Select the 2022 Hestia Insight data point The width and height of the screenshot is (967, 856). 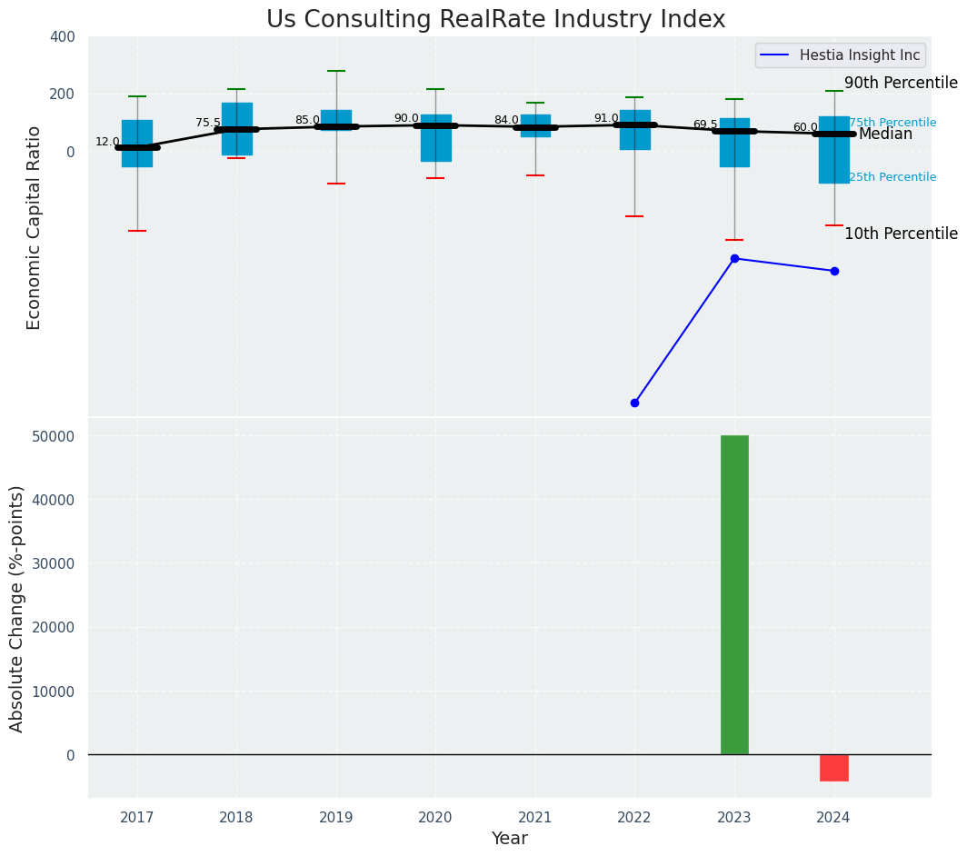pyautogui.click(x=634, y=403)
